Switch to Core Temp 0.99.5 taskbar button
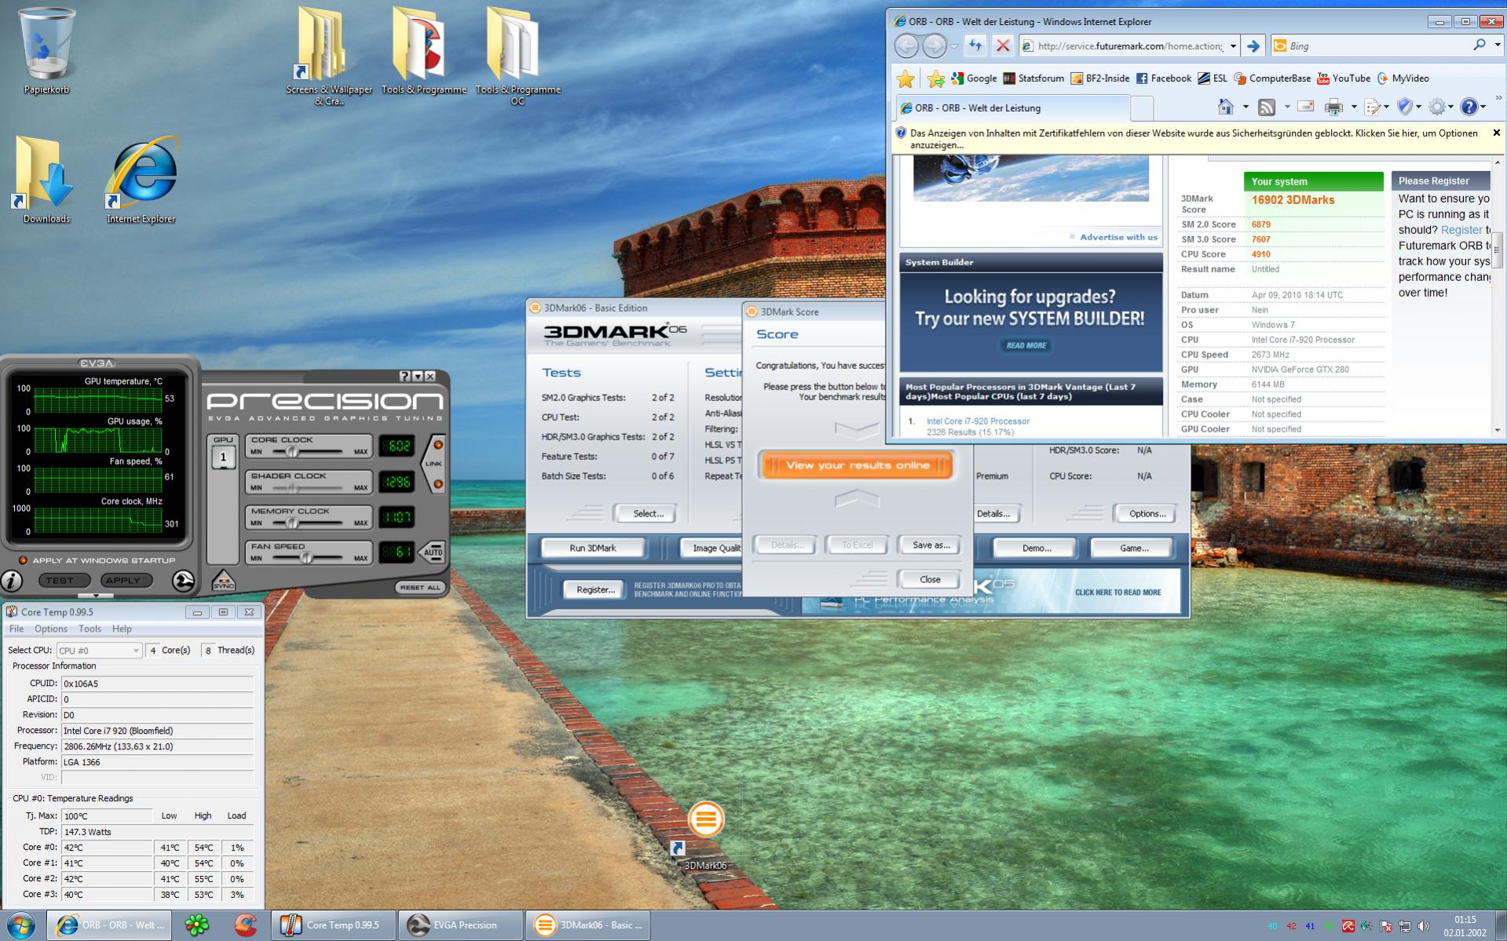This screenshot has width=1507, height=941. [x=333, y=925]
